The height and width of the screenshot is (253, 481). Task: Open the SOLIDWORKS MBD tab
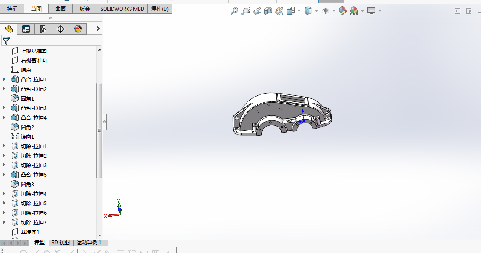pos(122,9)
